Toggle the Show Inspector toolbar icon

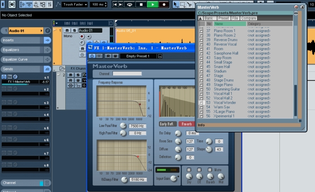click(22, 4)
